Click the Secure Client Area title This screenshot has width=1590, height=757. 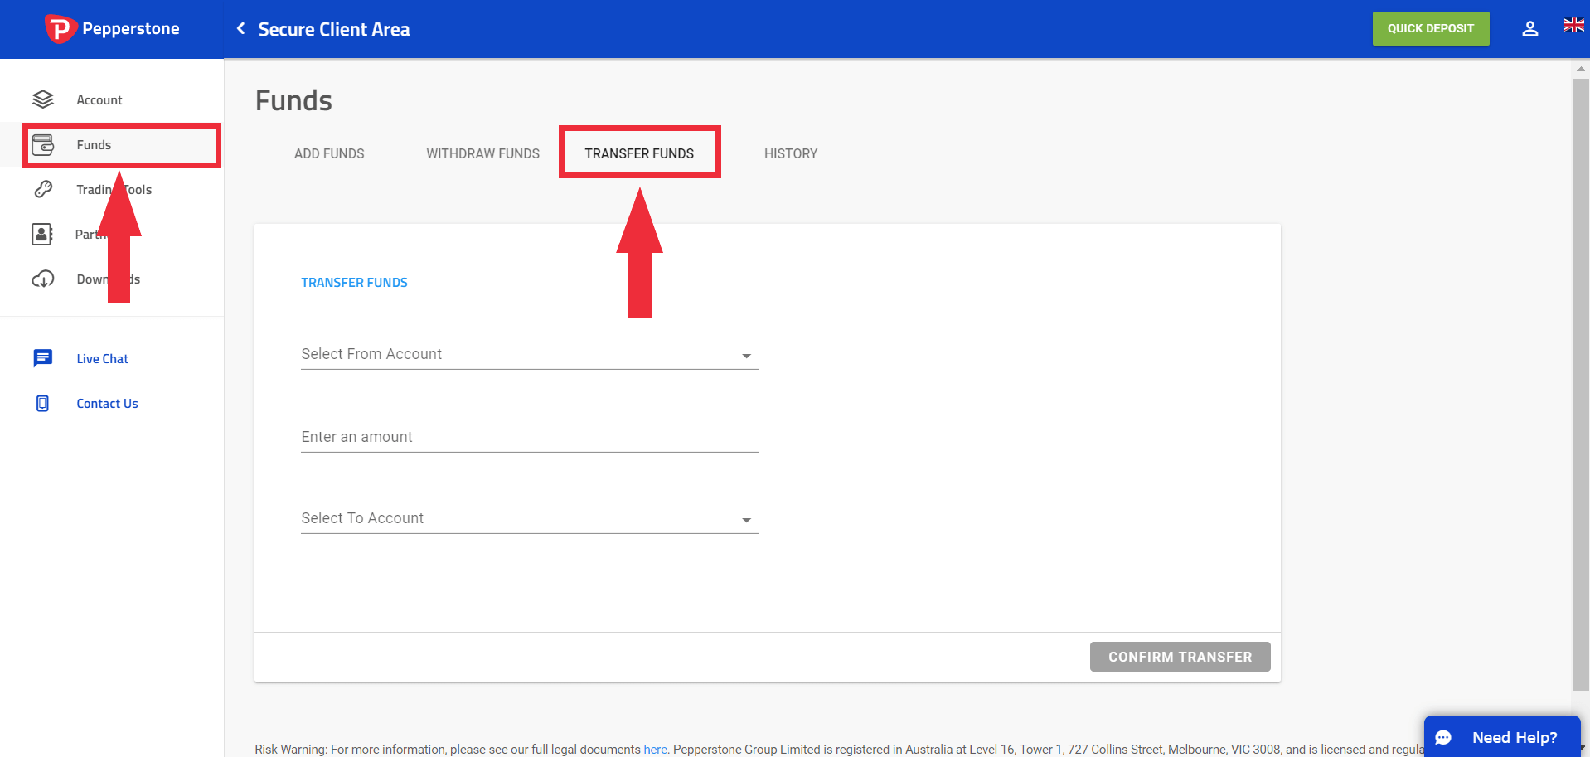point(334,29)
